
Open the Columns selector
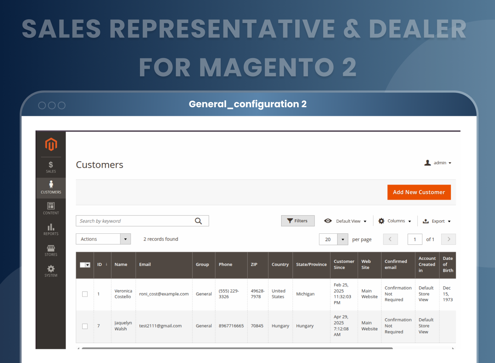tap(395, 221)
